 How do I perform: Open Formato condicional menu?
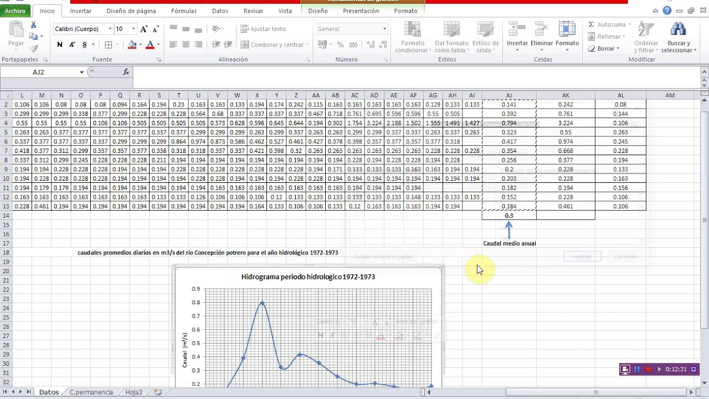pos(413,37)
